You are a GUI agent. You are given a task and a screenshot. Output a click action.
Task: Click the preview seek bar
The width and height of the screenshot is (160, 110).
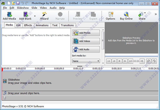131,56
